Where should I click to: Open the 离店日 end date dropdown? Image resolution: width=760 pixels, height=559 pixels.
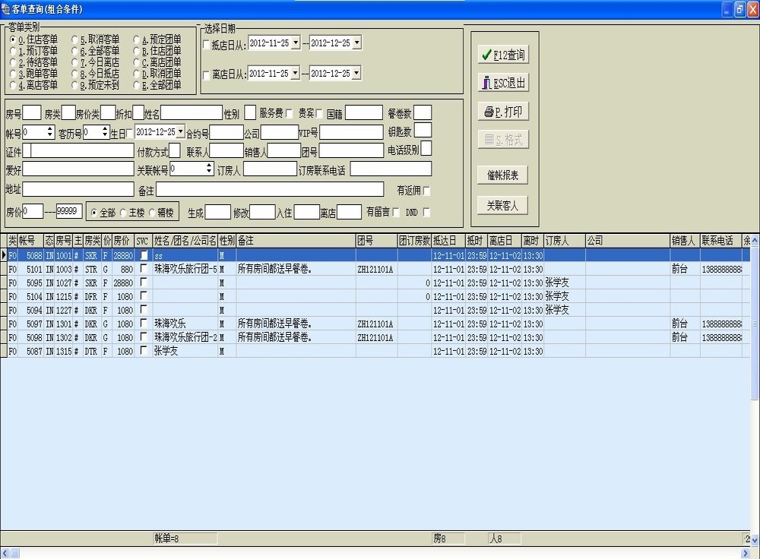pyautogui.click(x=356, y=73)
